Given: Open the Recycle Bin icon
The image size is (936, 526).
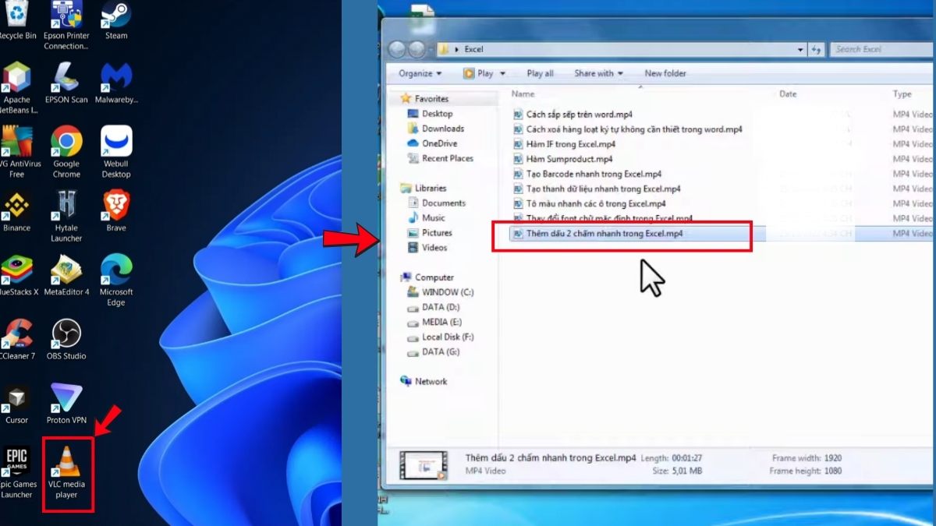Looking at the screenshot, I should (x=16, y=20).
